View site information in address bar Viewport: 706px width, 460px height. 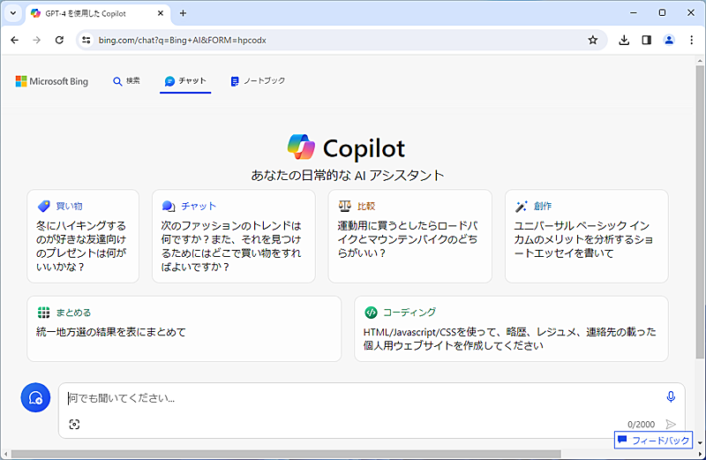(86, 40)
